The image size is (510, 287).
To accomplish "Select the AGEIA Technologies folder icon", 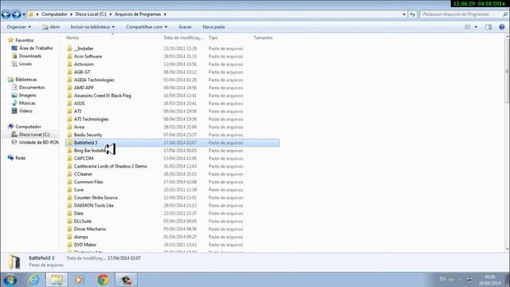I will tap(69, 80).
